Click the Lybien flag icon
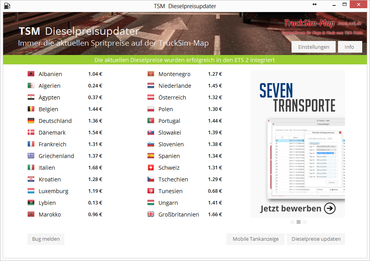 (31, 202)
